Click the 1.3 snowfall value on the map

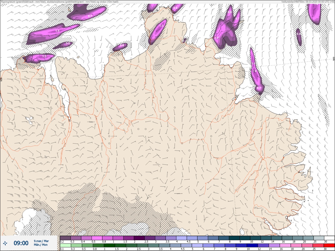(x=161, y=26)
